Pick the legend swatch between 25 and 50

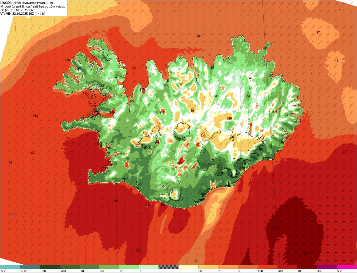pyautogui.click(x=228, y=267)
